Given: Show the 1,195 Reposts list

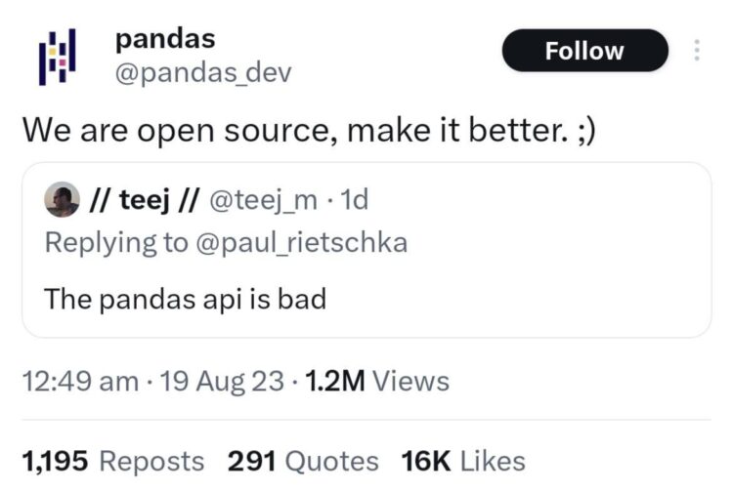Looking at the screenshot, I should point(112,460).
